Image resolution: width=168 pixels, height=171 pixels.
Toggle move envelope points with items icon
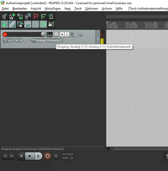click(x=28, y=24)
